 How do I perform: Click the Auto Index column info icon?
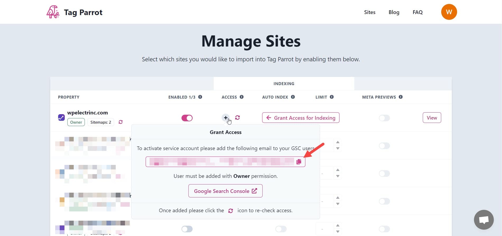[293, 97]
